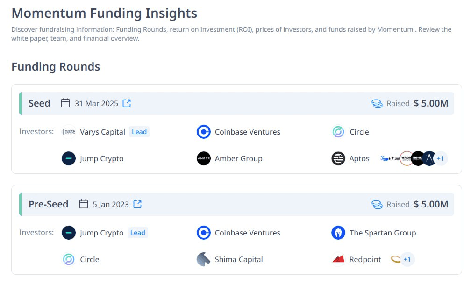Click the "31 Mar 2025" date
Screen dimensions: 471x292
coord(96,103)
